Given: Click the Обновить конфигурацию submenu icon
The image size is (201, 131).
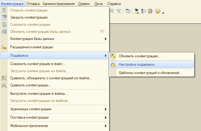Looking at the screenshot, I should (x=113, y=56).
